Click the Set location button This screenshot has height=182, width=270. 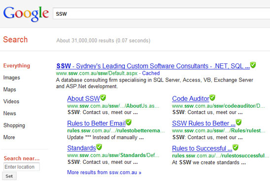(x=9, y=176)
